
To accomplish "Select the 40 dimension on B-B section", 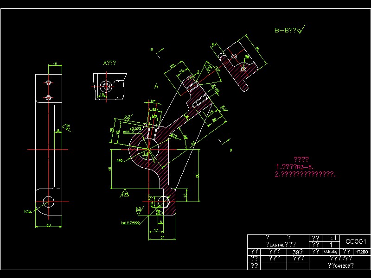I will pyautogui.click(x=258, y=49).
